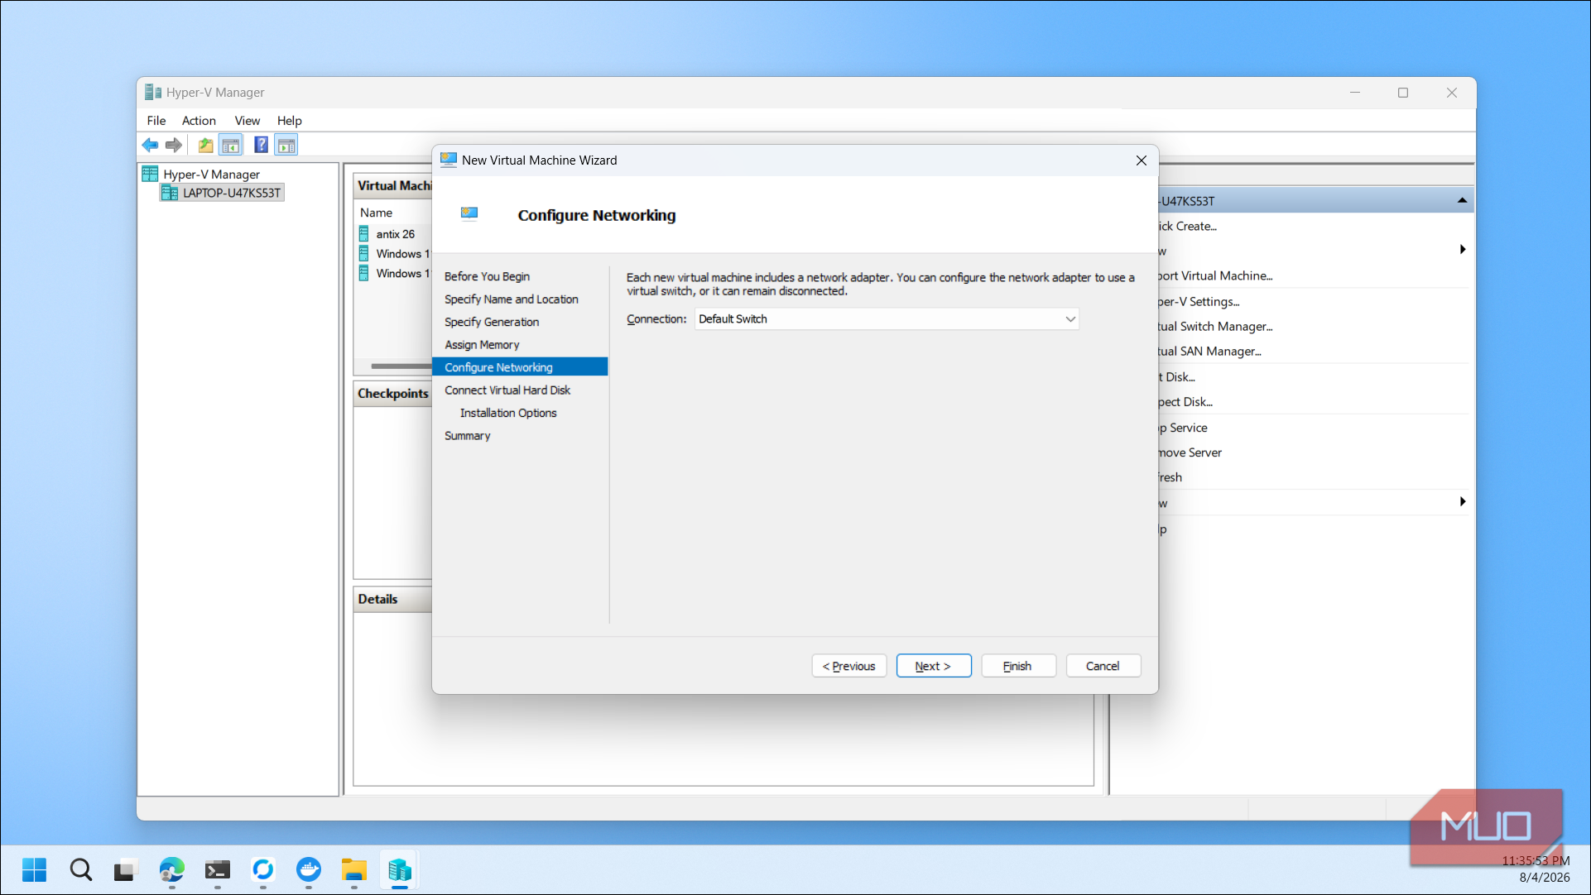
Task: Cancel the New Virtual Machine Wizard
Action: (1103, 666)
